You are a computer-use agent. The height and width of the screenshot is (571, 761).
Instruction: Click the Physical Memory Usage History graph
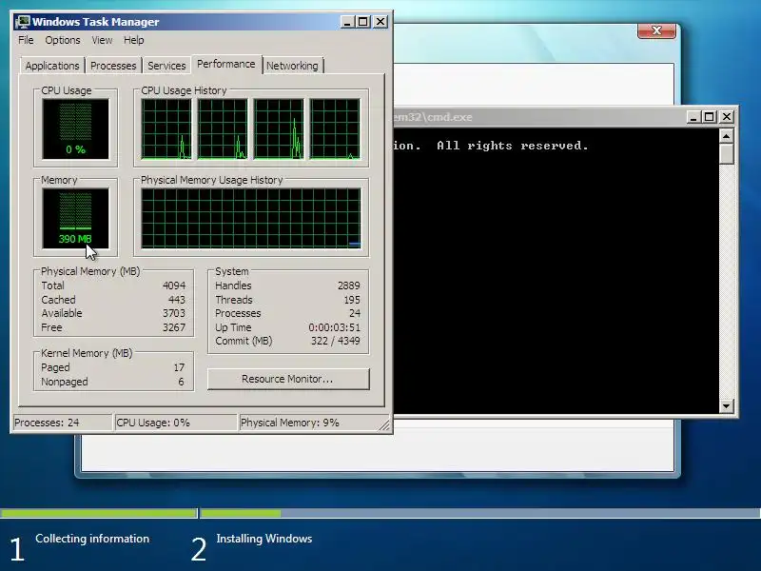(x=251, y=219)
